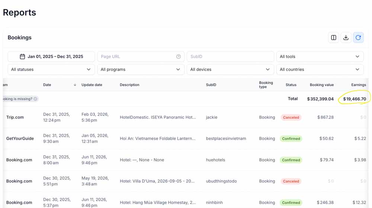Select the GetYourGuide booking row
This screenshot has width=372, height=208.
(x=186, y=139)
